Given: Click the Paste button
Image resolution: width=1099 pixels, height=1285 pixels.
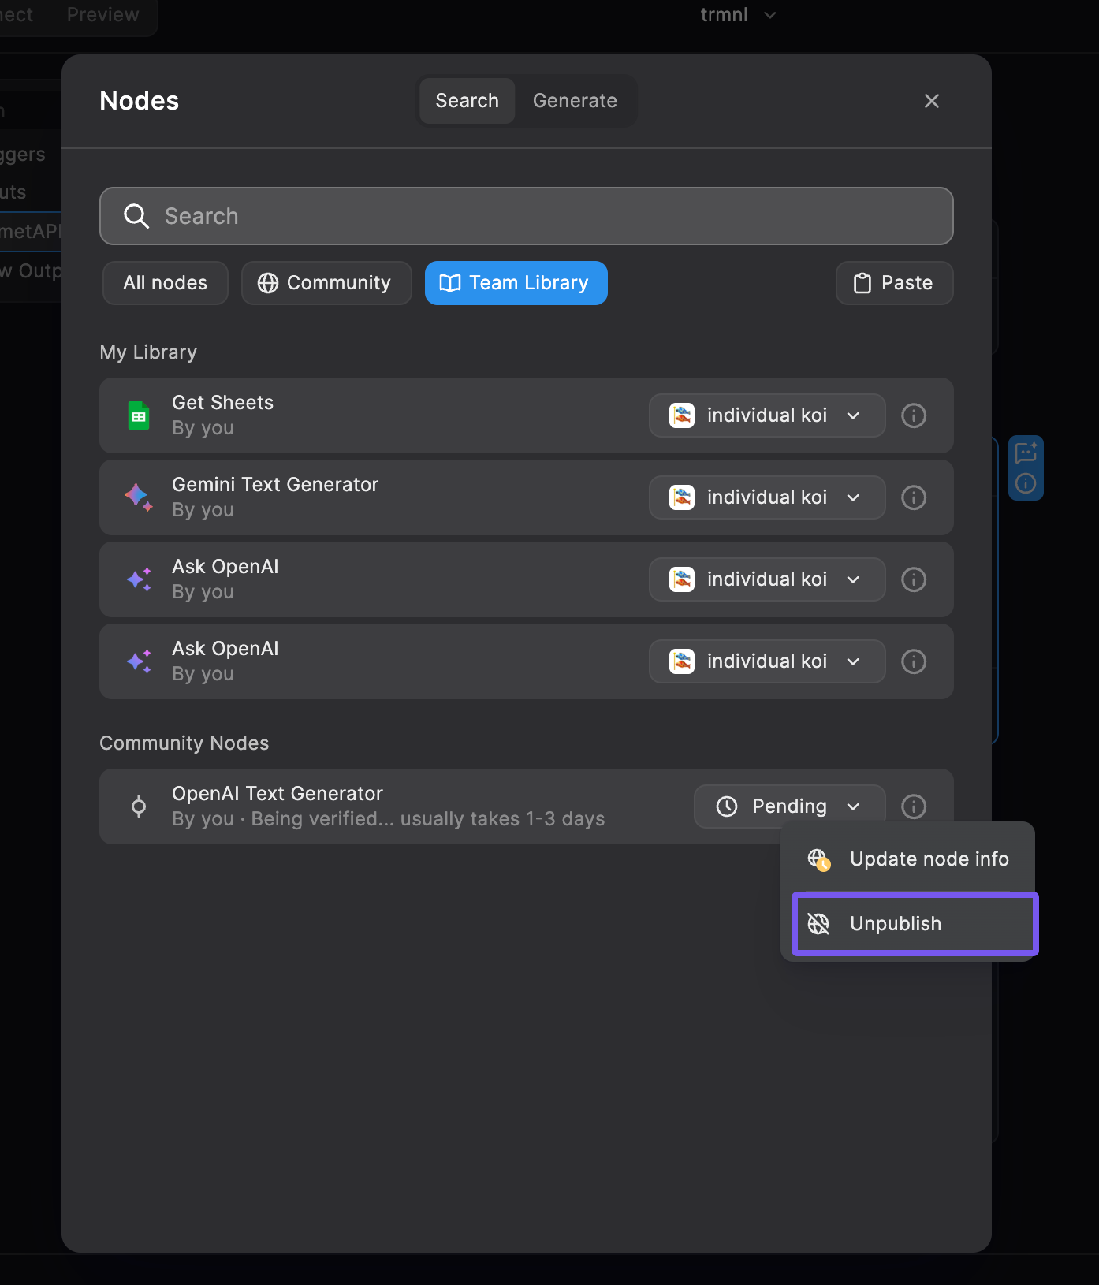Looking at the screenshot, I should [895, 283].
